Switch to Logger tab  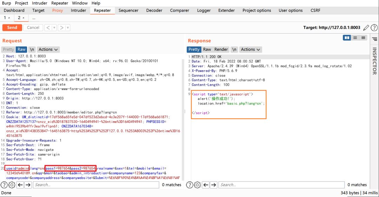[x=204, y=10]
